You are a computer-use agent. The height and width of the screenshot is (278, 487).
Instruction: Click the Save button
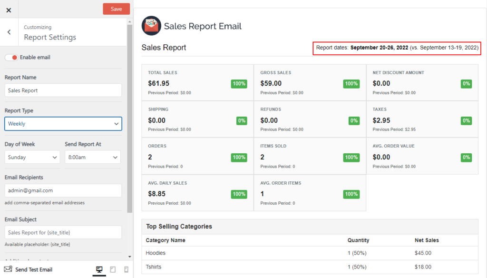pyautogui.click(x=116, y=9)
